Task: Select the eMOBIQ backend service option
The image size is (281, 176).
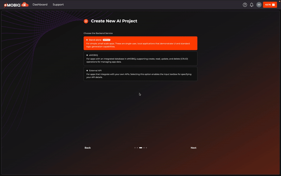Action: pyautogui.click(x=140, y=58)
